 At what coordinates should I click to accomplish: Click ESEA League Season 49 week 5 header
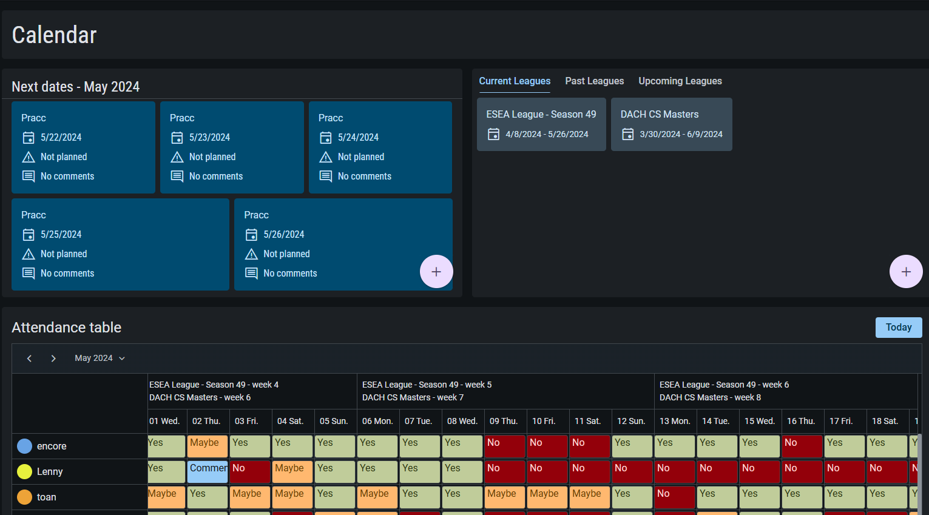pos(427,385)
